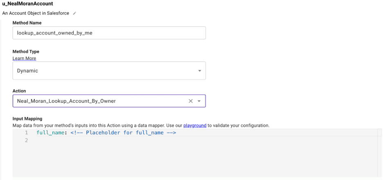Click the u_NealMoranAccount title

(x=27, y=4)
